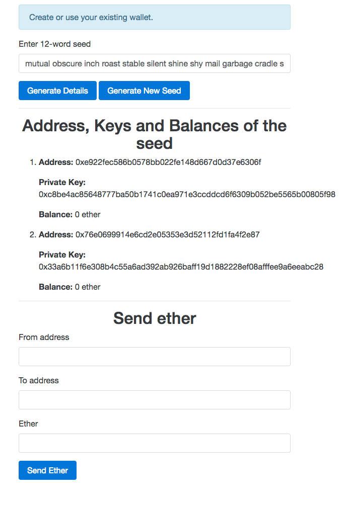Click the 'Ether' field label

(x=28, y=424)
